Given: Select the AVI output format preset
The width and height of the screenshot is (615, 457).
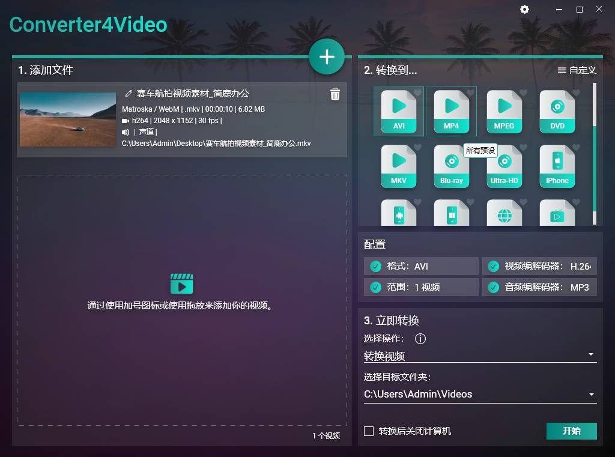Looking at the screenshot, I should tap(398, 111).
